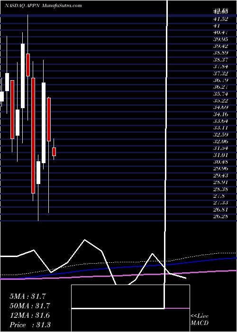The width and height of the screenshot is (237, 332).
Task: Click the 31.01 price axis label
Action: point(221,155)
